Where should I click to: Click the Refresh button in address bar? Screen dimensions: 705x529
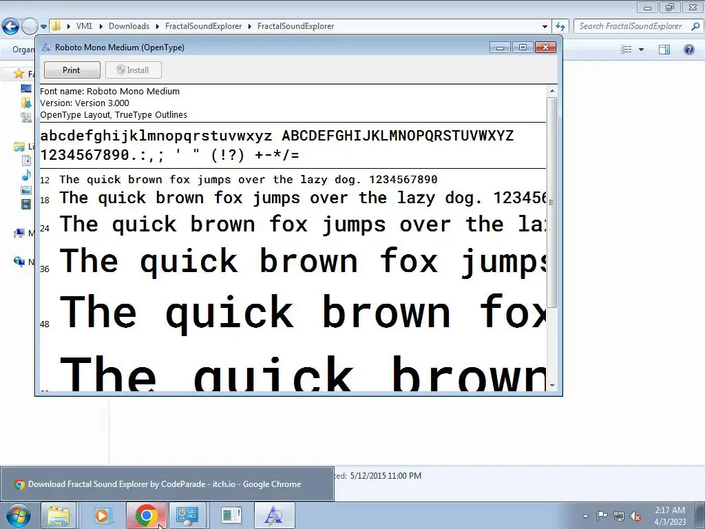pos(560,27)
